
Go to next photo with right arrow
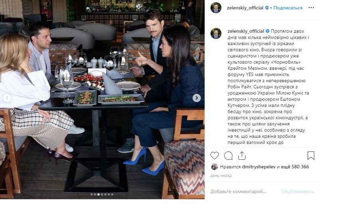[197, 98]
